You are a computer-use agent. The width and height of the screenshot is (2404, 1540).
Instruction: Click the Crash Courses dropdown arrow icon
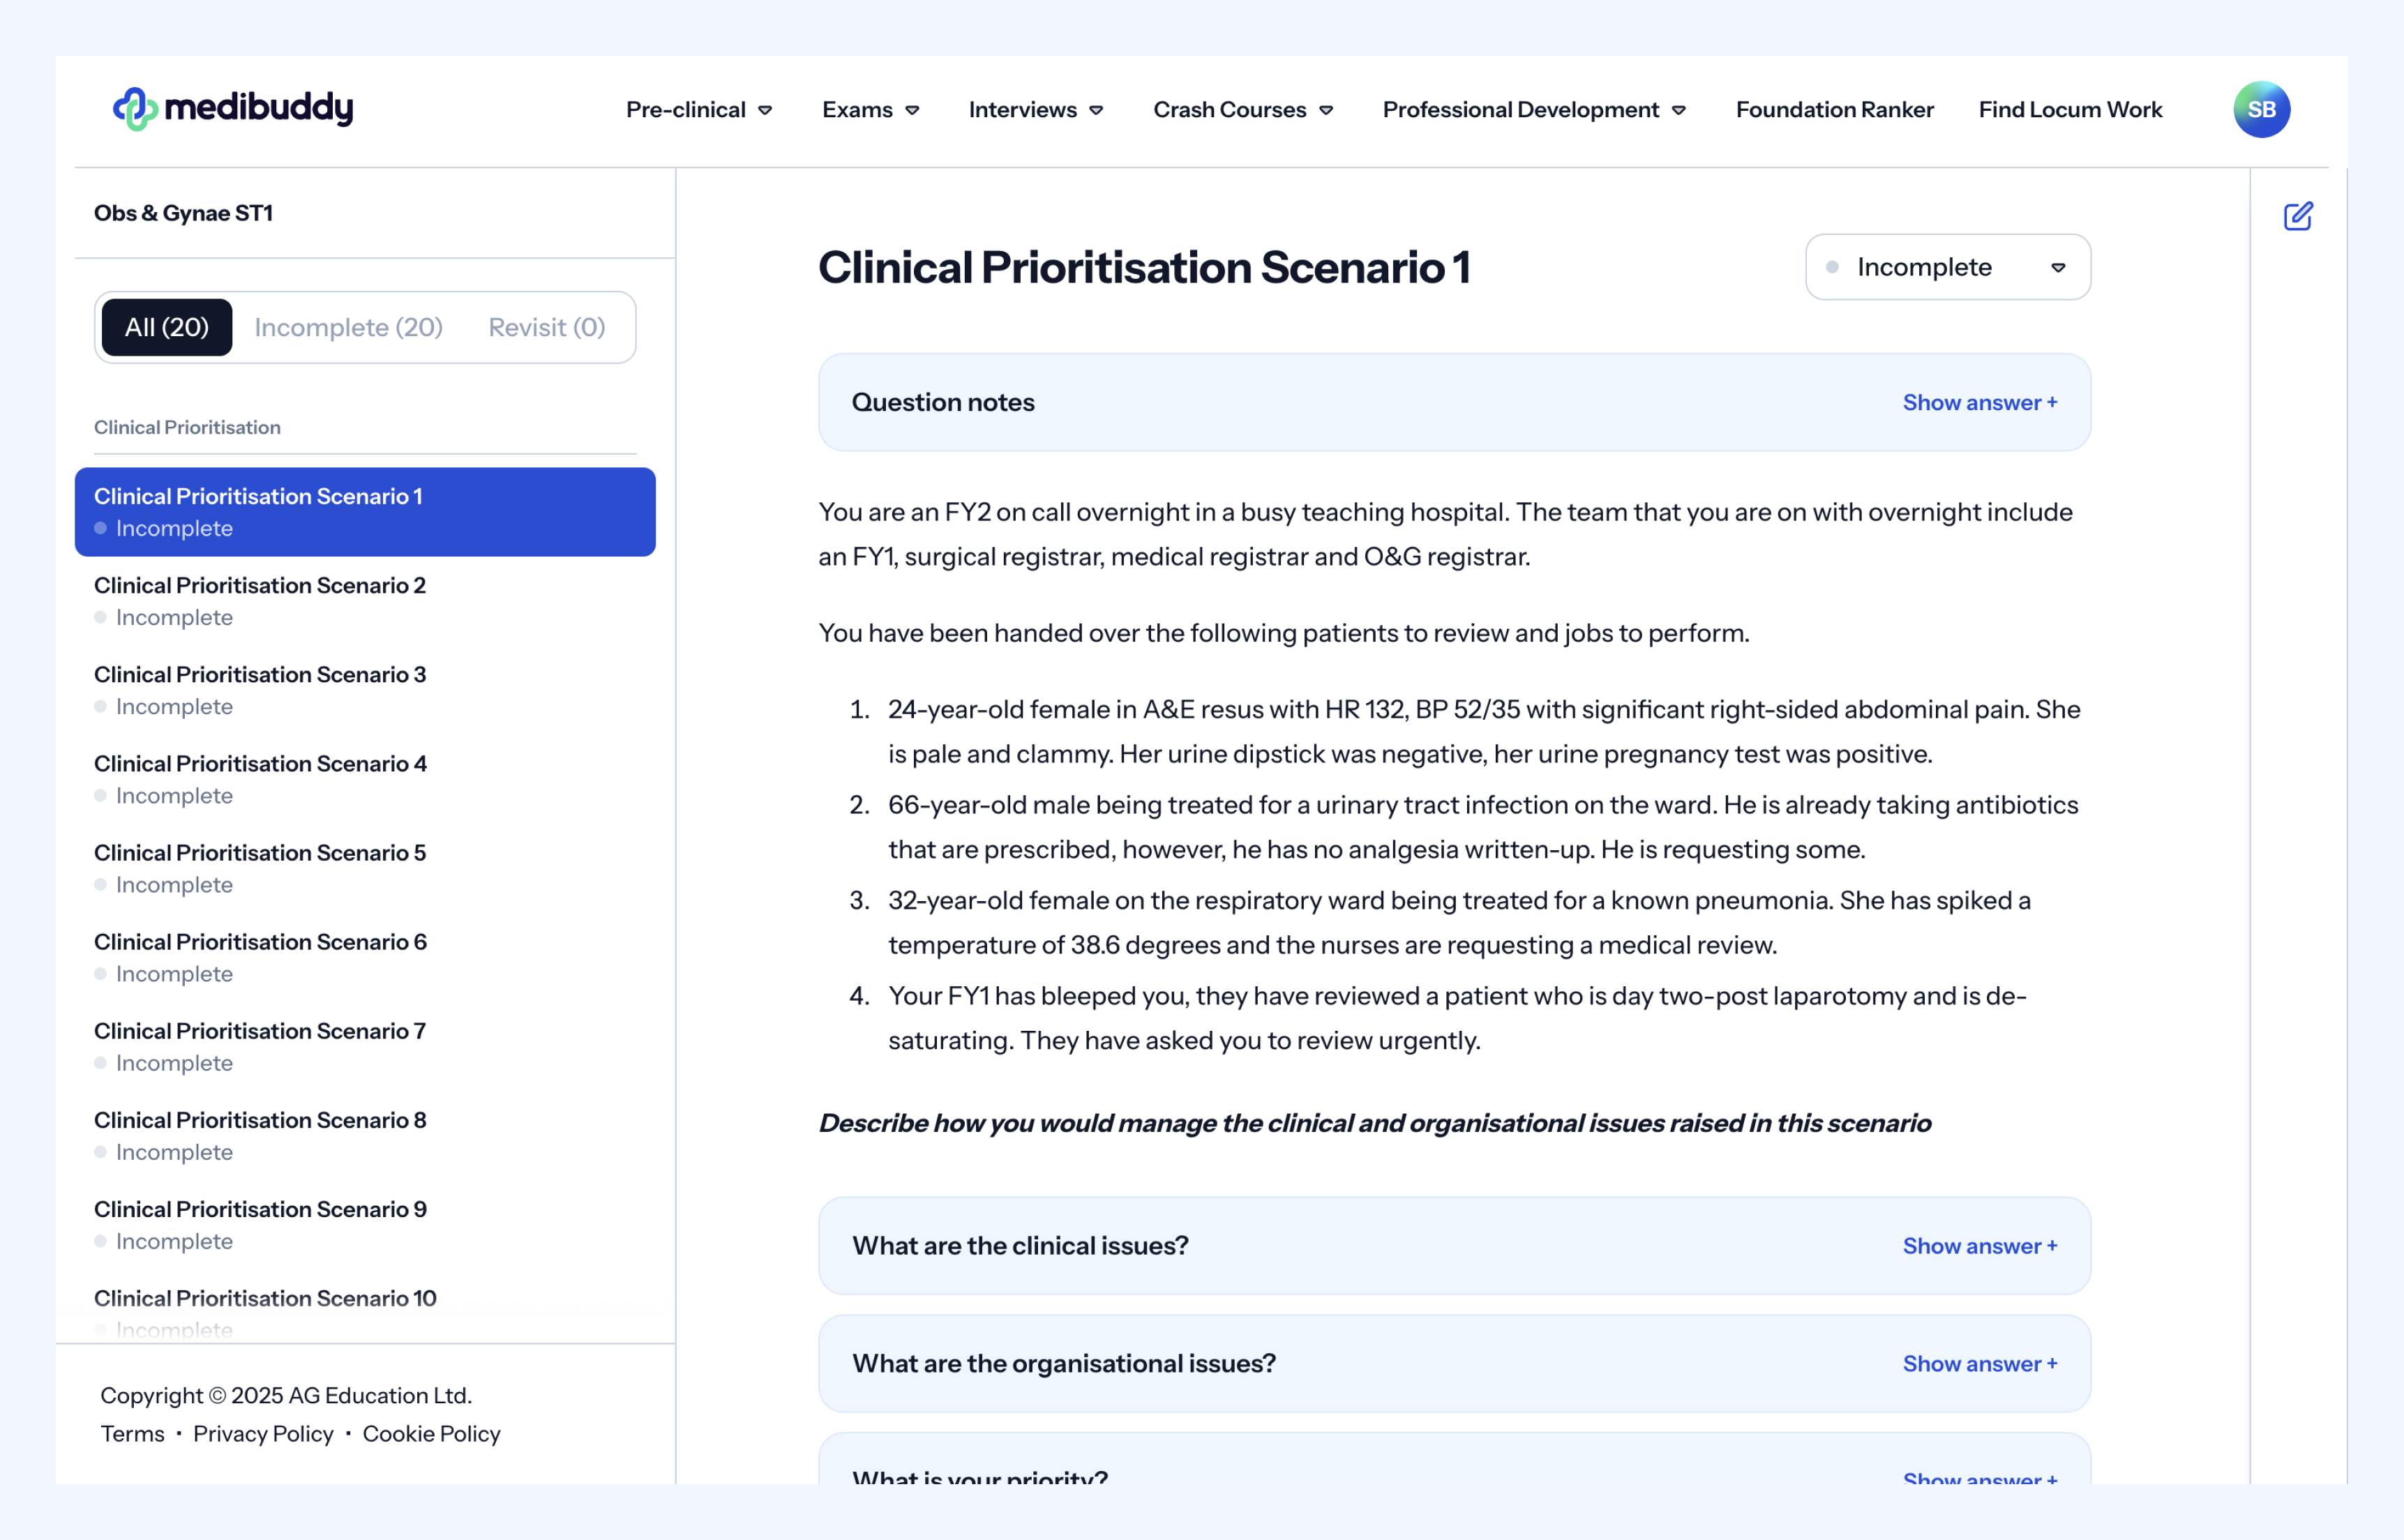coord(1326,110)
